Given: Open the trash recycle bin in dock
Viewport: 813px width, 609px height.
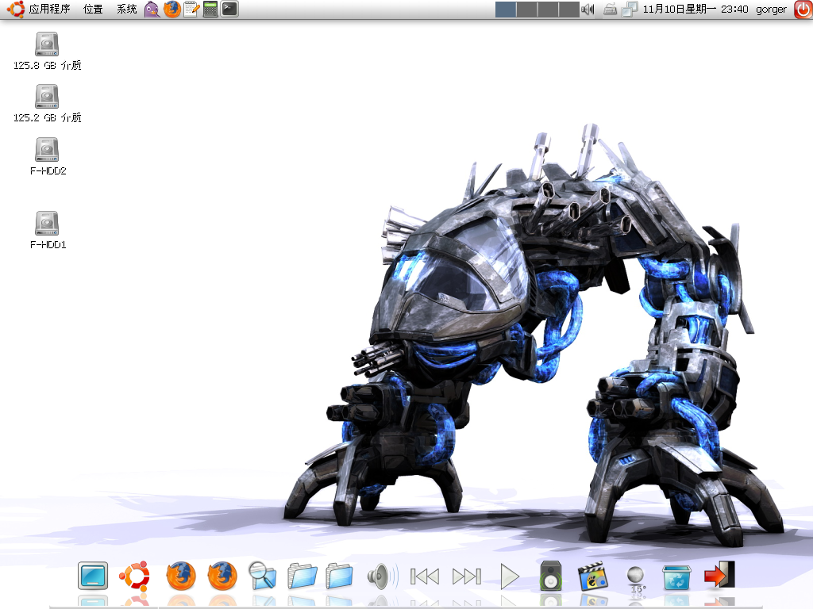Looking at the screenshot, I should click(676, 577).
